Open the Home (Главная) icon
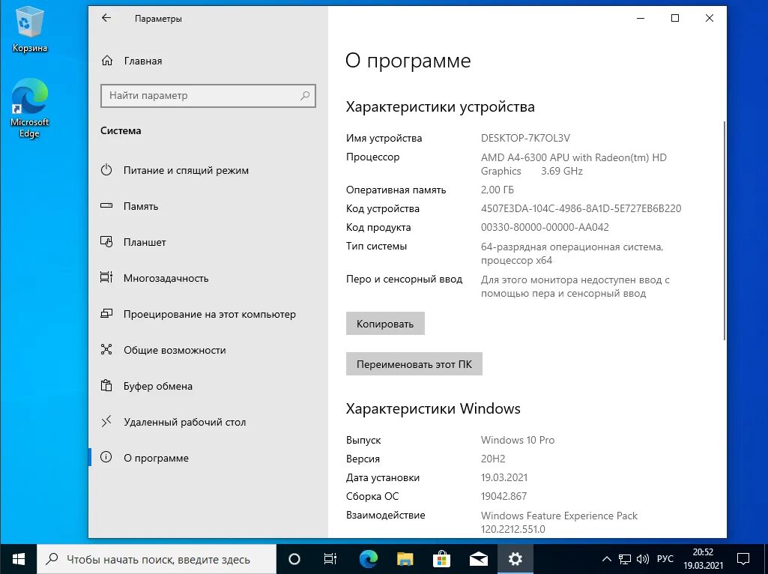Screen dimensions: 768x574 coord(107,61)
